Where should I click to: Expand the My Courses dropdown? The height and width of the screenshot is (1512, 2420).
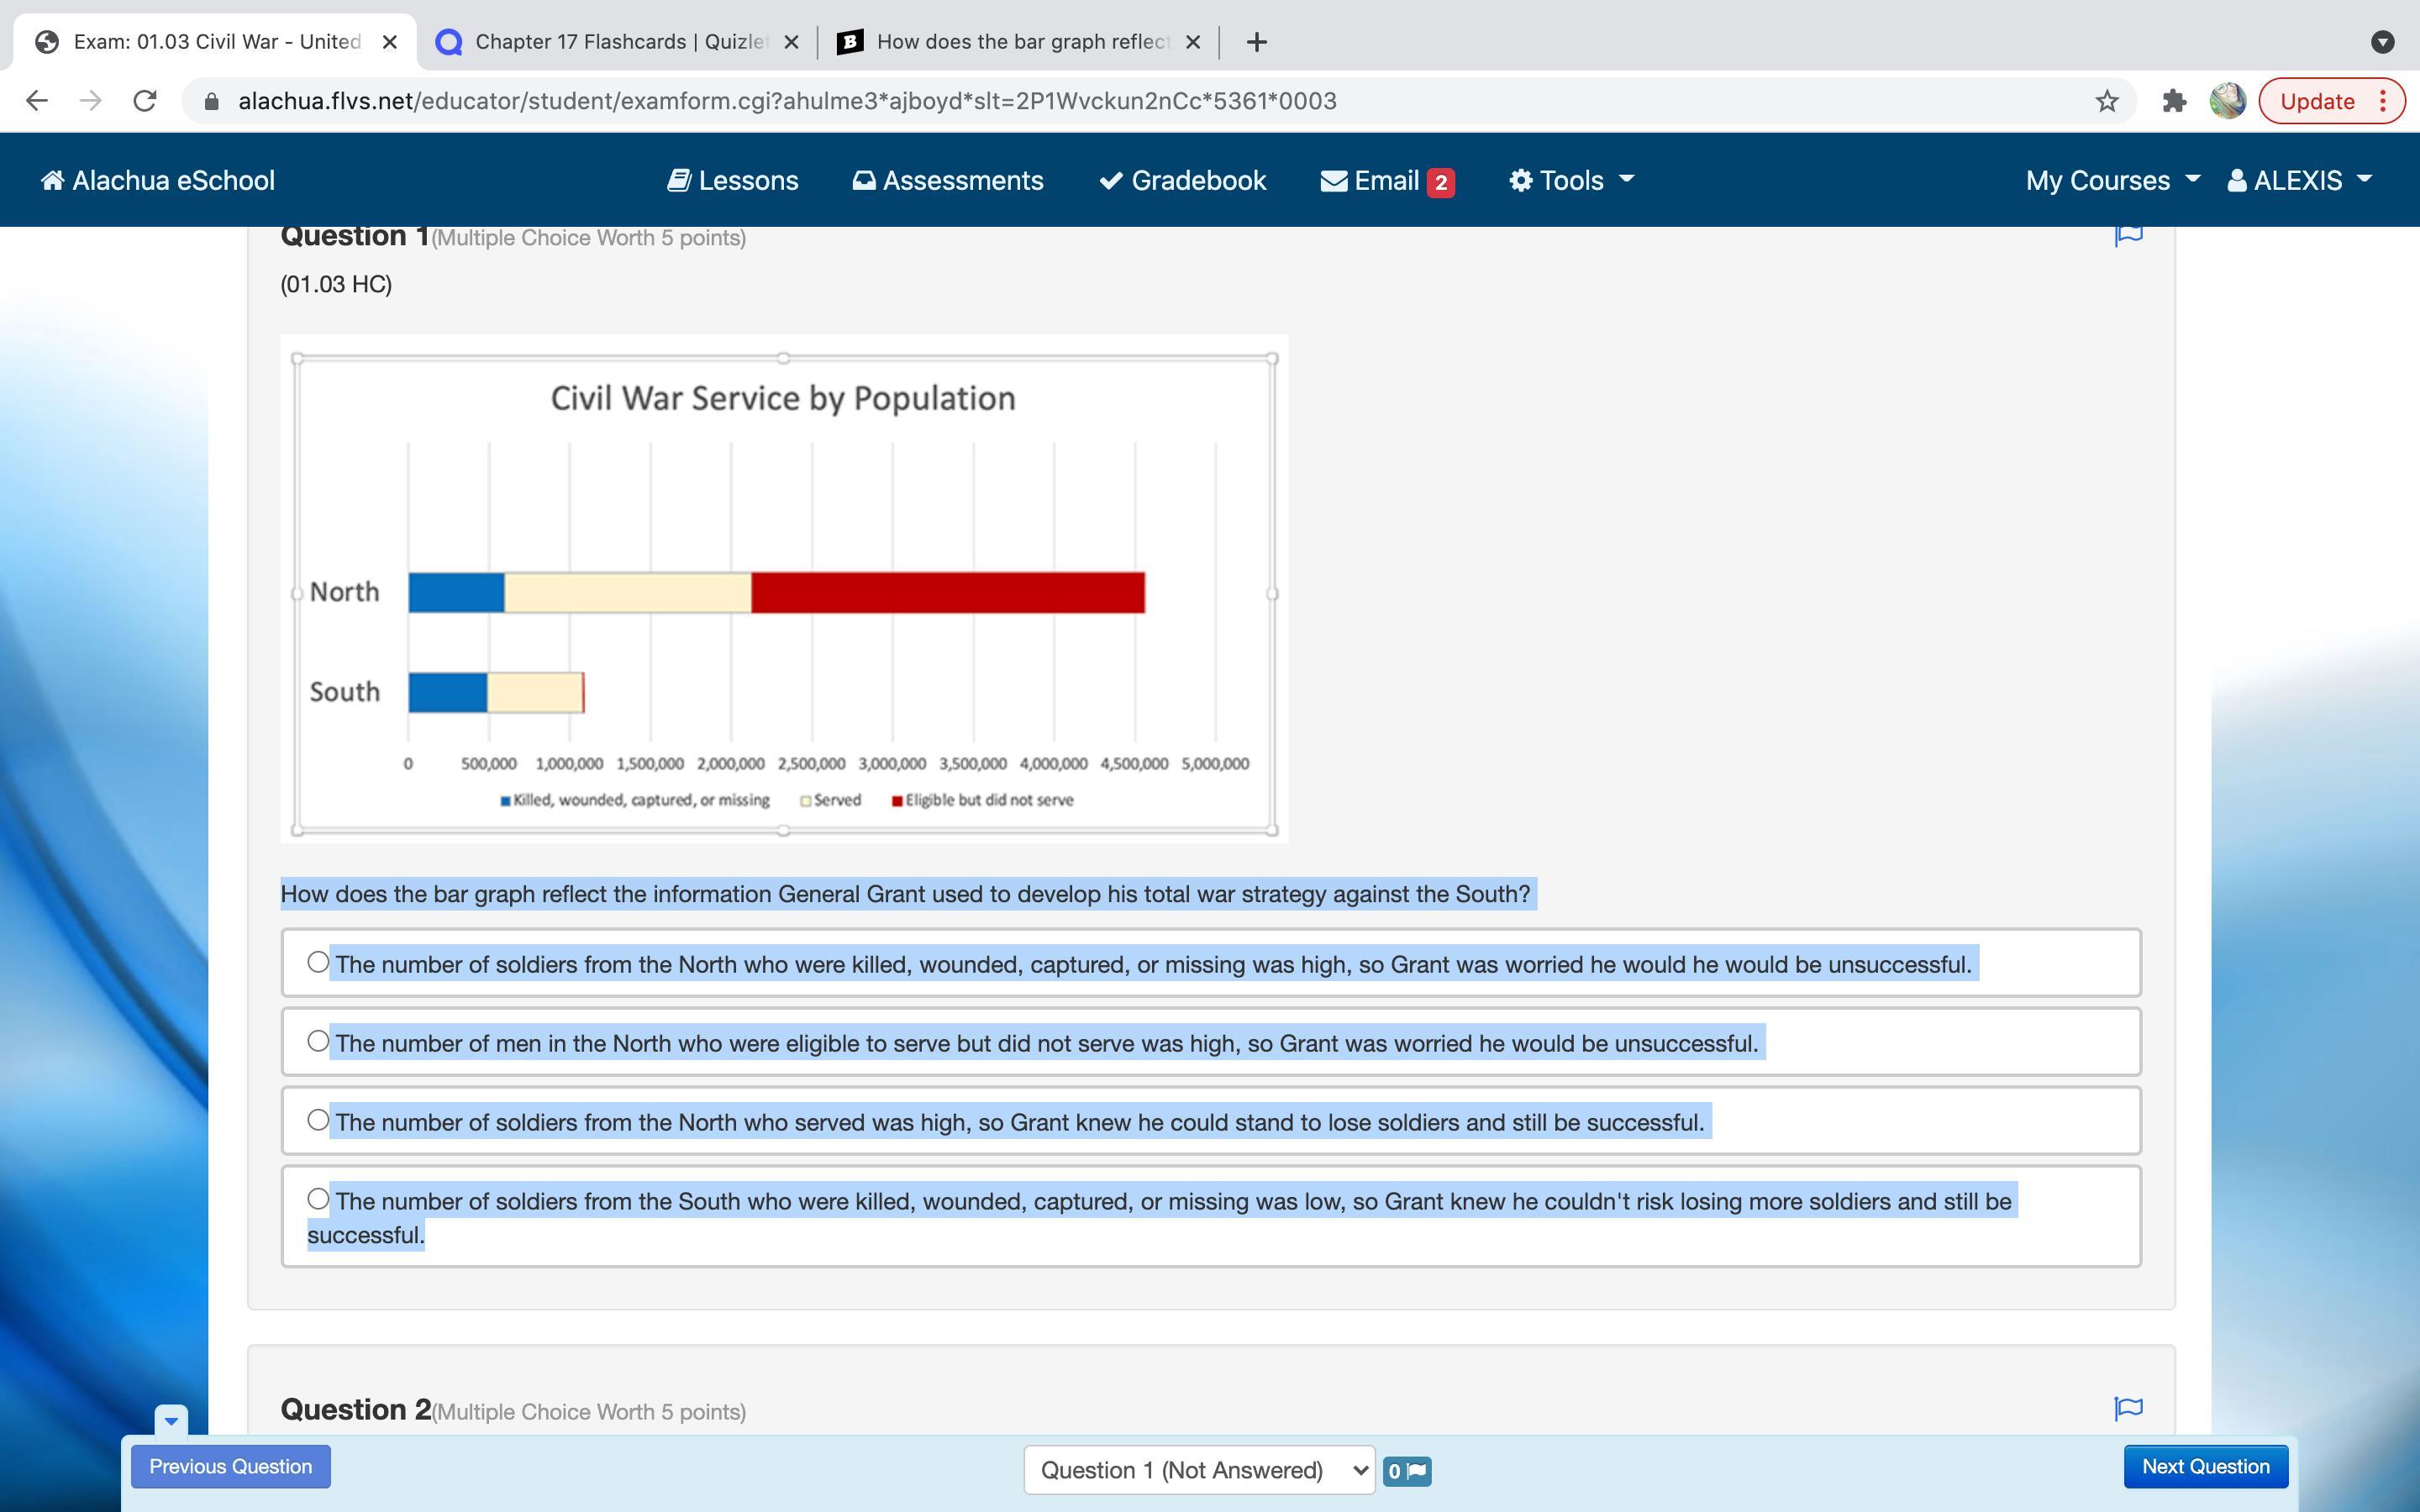tap(2112, 180)
